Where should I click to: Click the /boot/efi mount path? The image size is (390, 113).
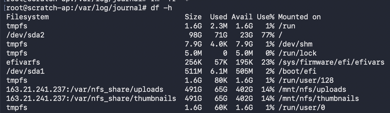[x=297, y=71]
